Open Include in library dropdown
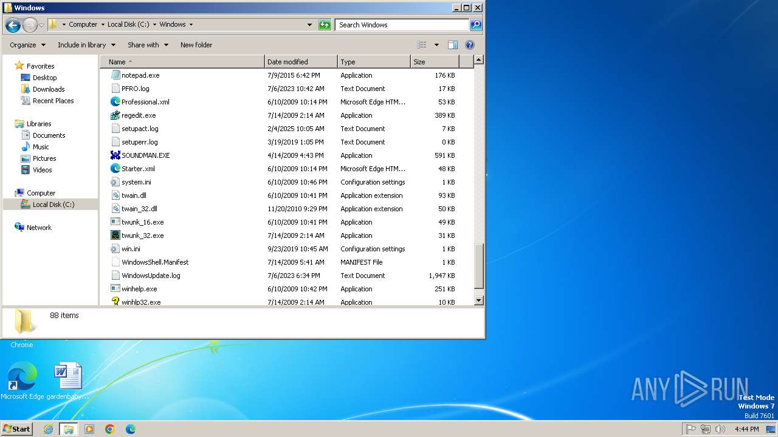 tap(86, 45)
